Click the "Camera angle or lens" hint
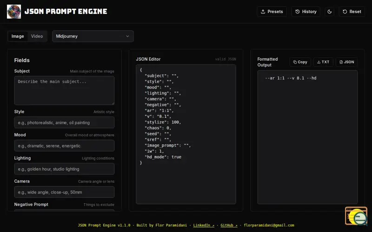 [96, 181]
